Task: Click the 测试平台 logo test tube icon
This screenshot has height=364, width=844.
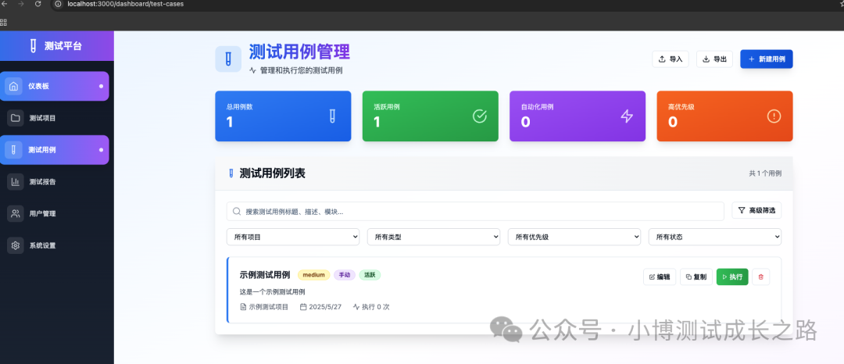Action: 34,46
